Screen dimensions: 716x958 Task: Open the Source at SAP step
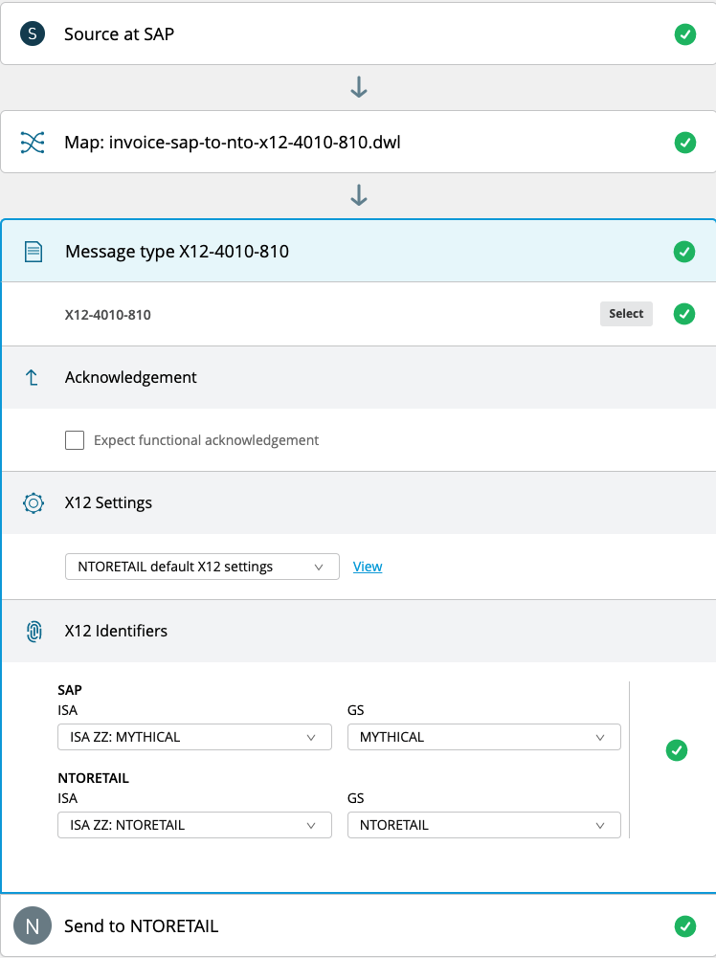(x=358, y=33)
